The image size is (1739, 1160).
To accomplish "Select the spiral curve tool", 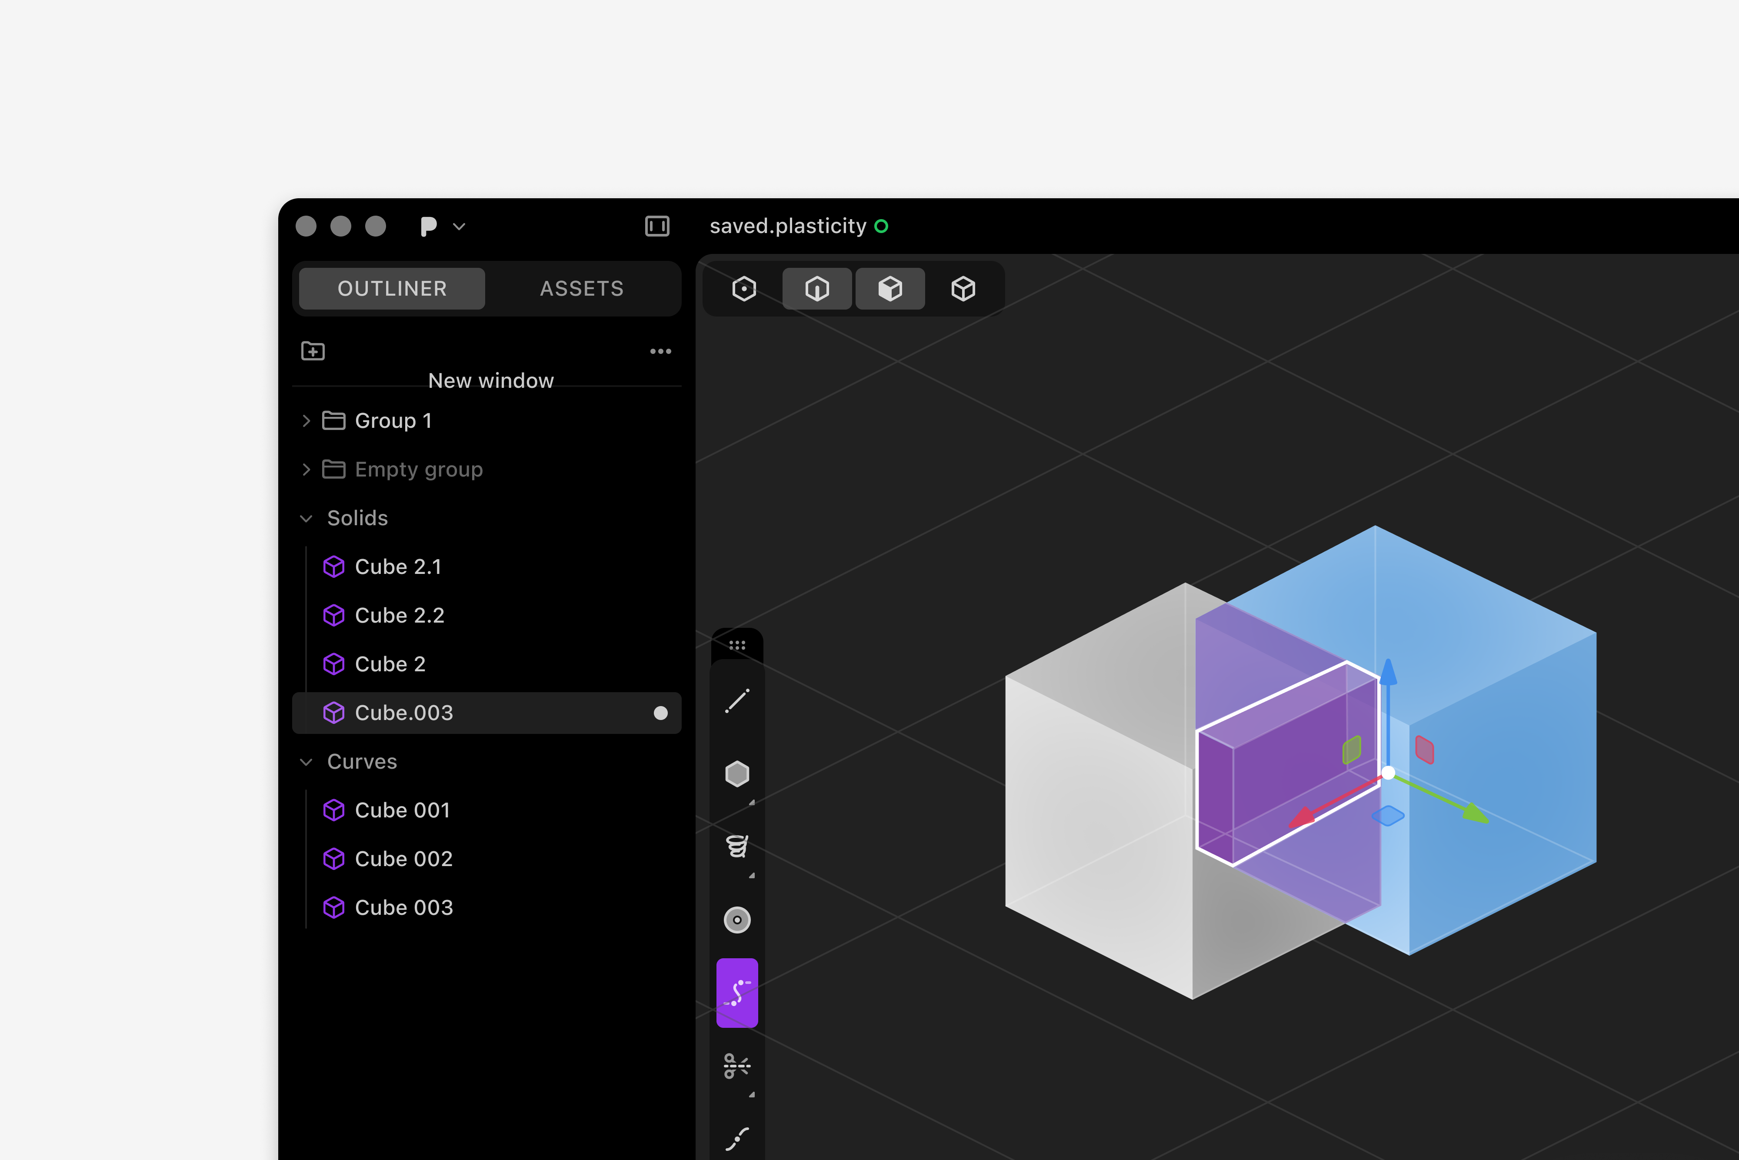I will [x=737, y=846].
